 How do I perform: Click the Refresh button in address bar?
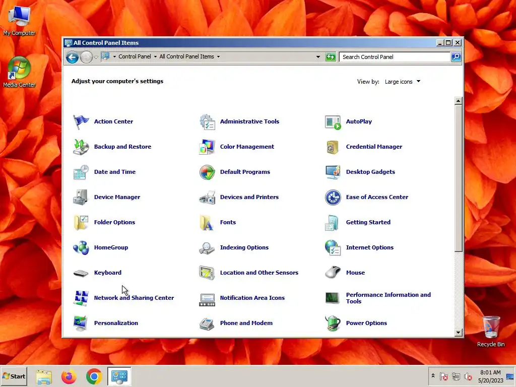pyautogui.click(x=331, y=57)
